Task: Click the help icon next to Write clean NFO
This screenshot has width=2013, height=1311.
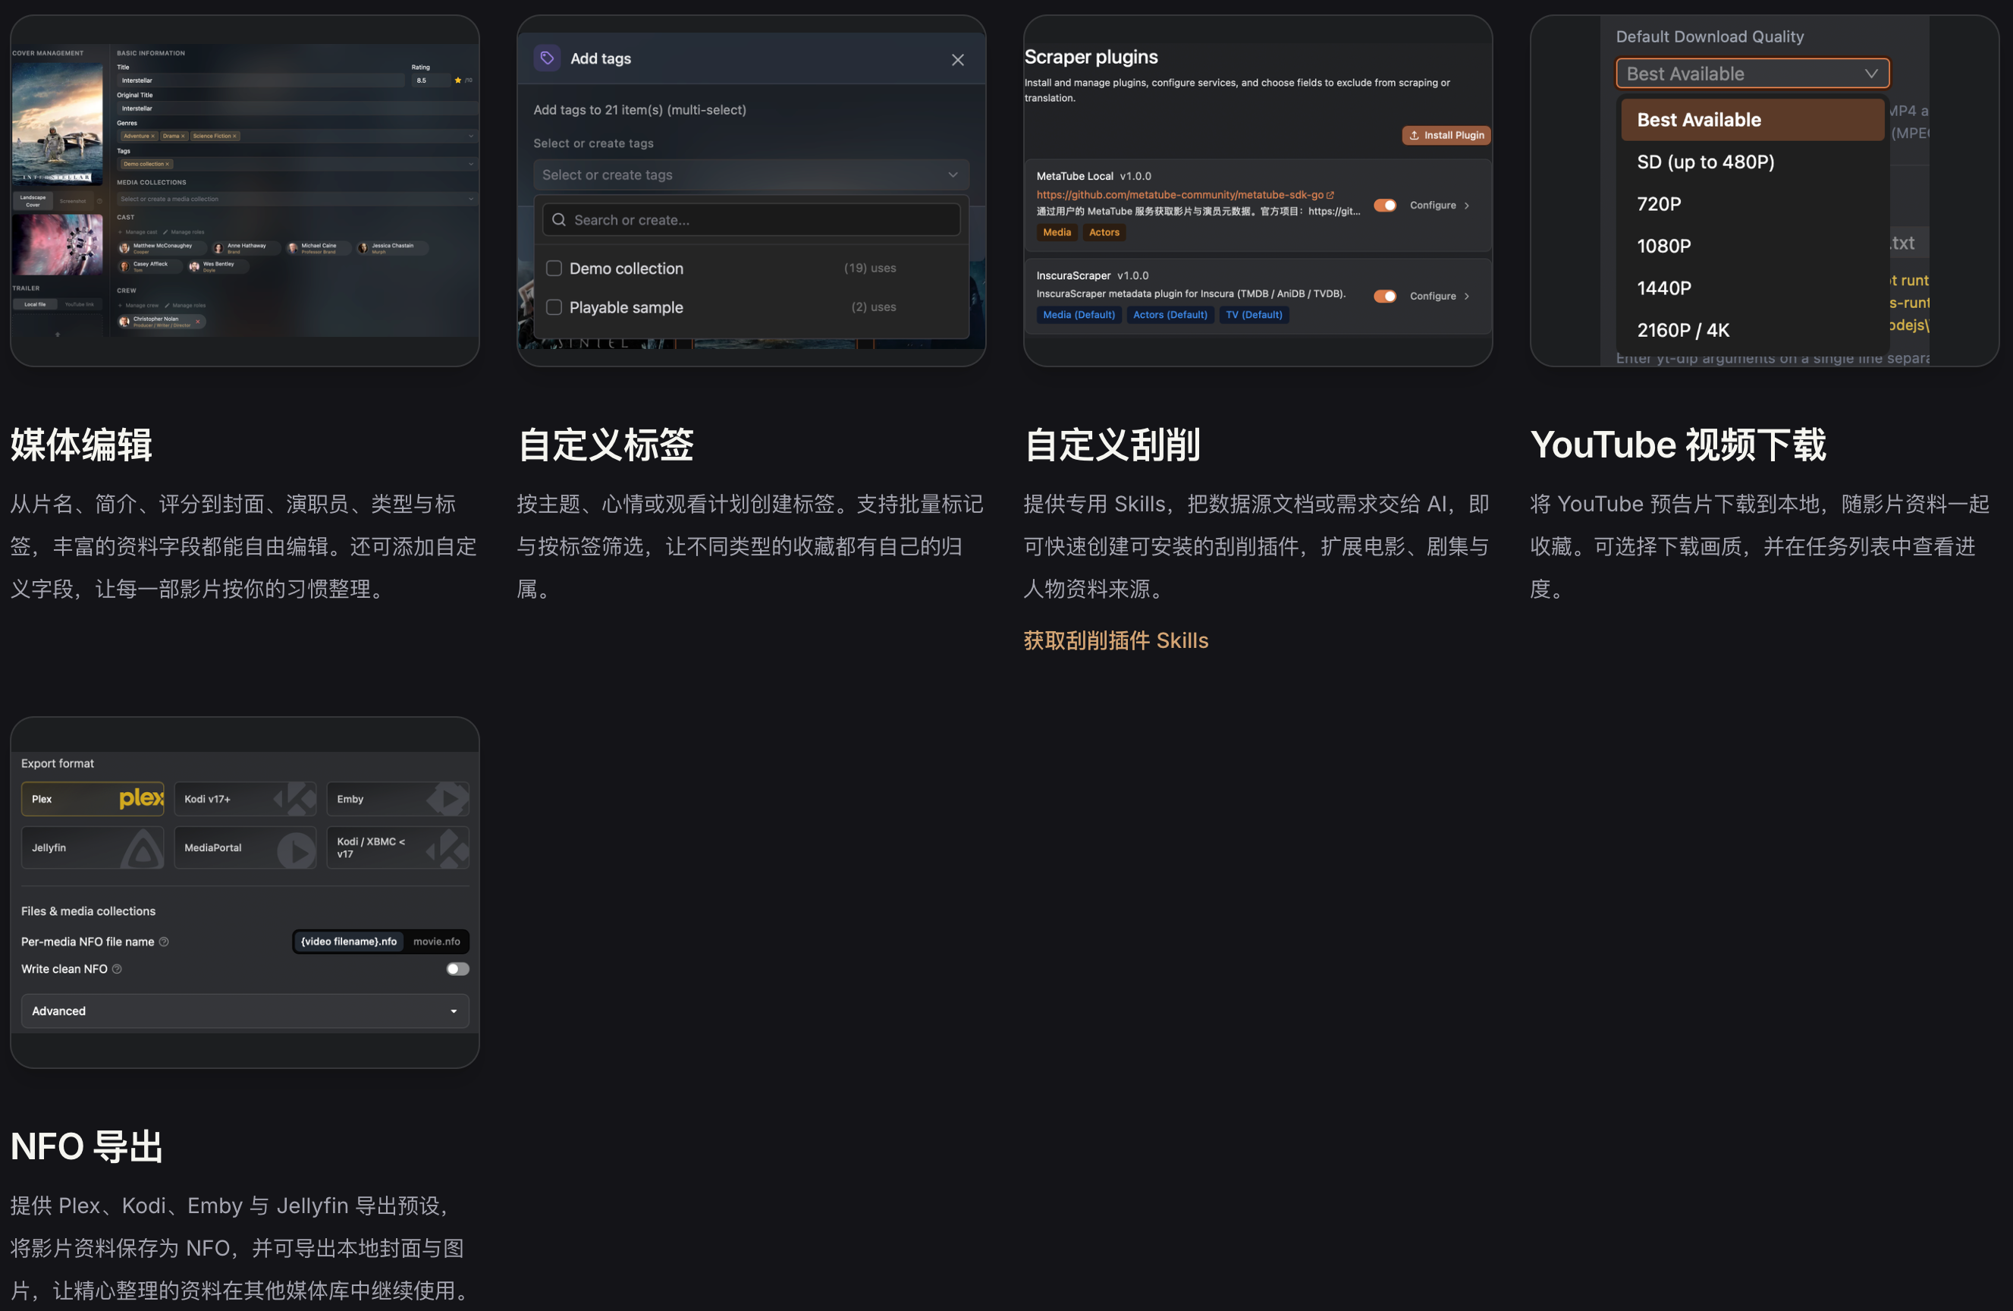Action: (117, 970)
